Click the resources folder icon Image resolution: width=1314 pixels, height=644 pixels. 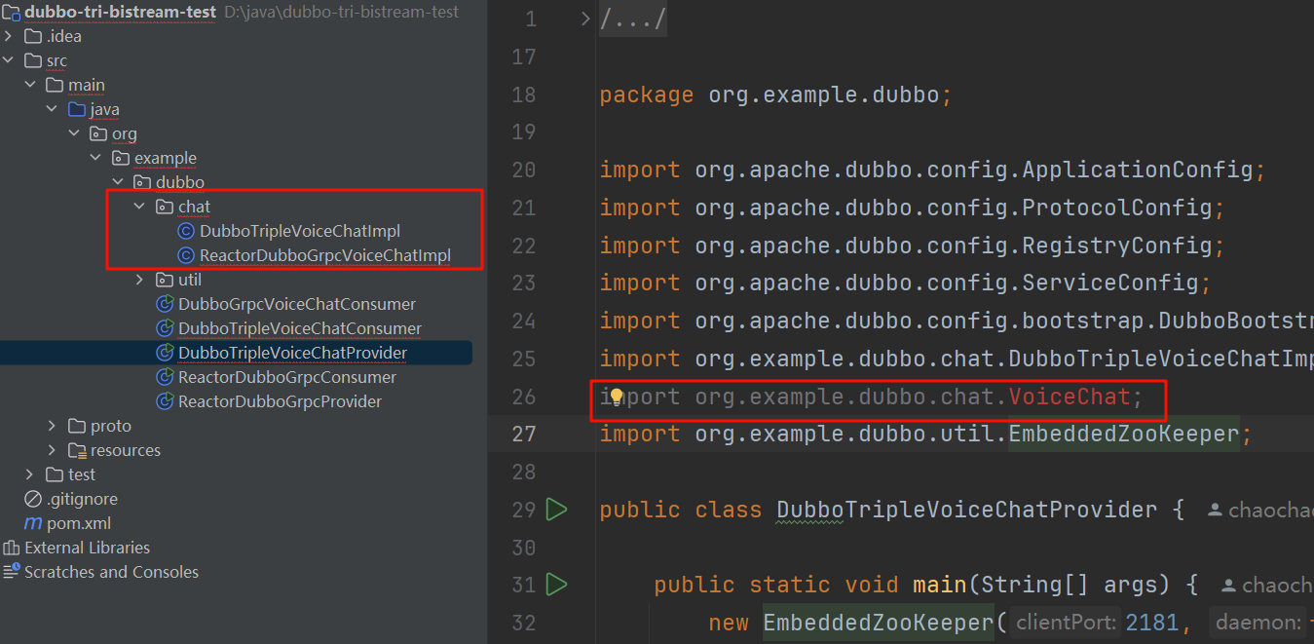(77, 451)
